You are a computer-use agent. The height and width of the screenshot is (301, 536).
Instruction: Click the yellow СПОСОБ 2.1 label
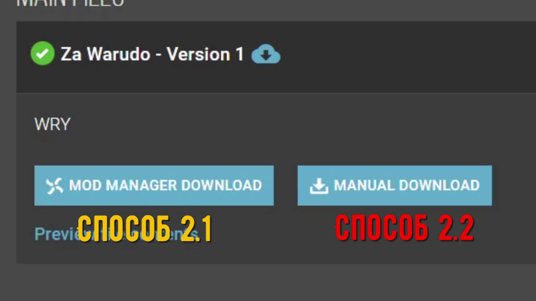pyautogui.click(x=145, y=228)
